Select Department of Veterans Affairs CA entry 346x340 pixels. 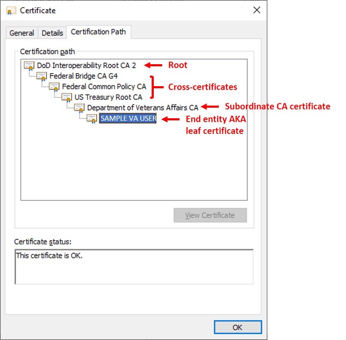click(143, 108)
